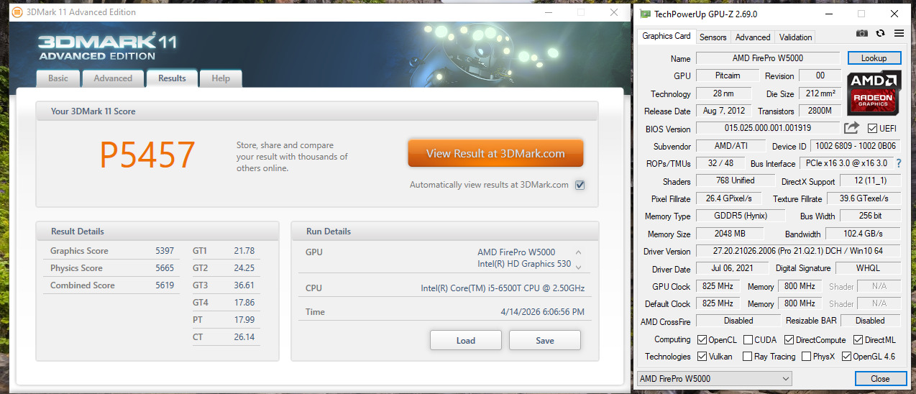Open the GPU-Z hamburger menu

(x=899, y=33)
